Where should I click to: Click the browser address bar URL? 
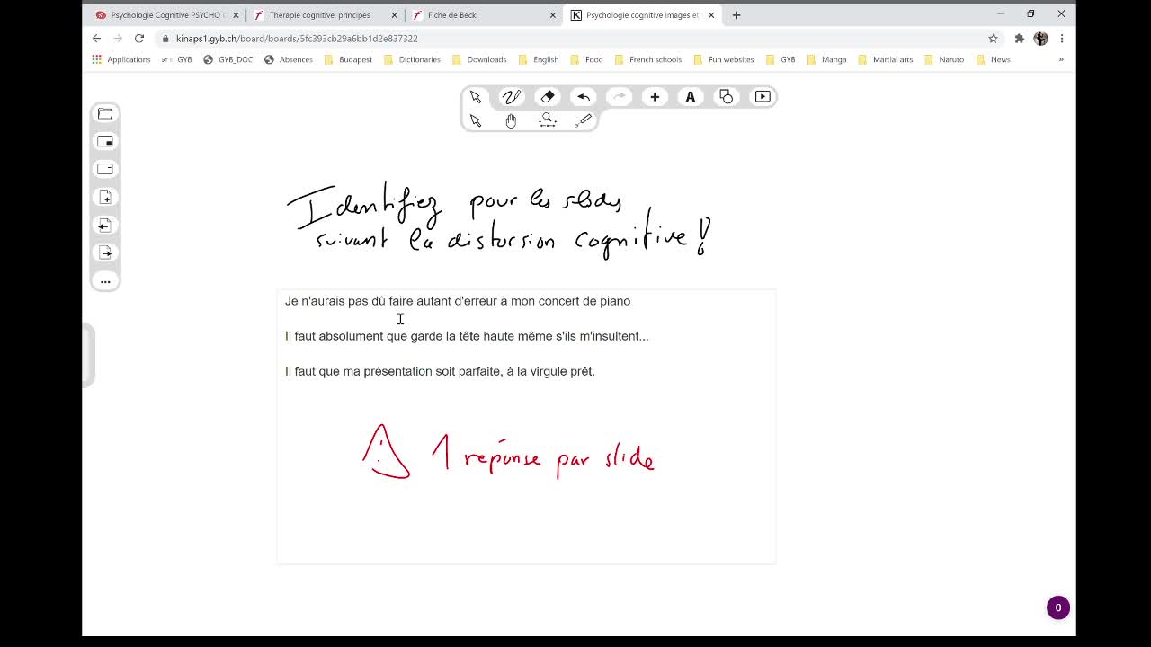[x=297, y=39]
